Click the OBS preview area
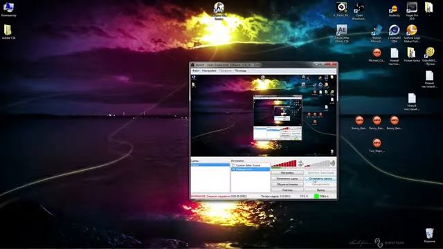443x249 pixels. click(x=264, y=116)
